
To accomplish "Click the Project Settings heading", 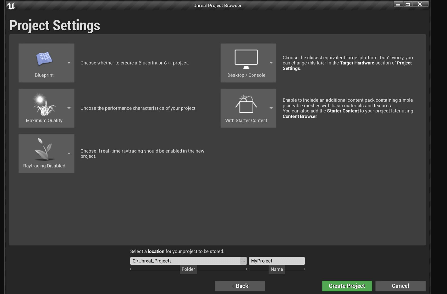I will (x=54, y=26).
